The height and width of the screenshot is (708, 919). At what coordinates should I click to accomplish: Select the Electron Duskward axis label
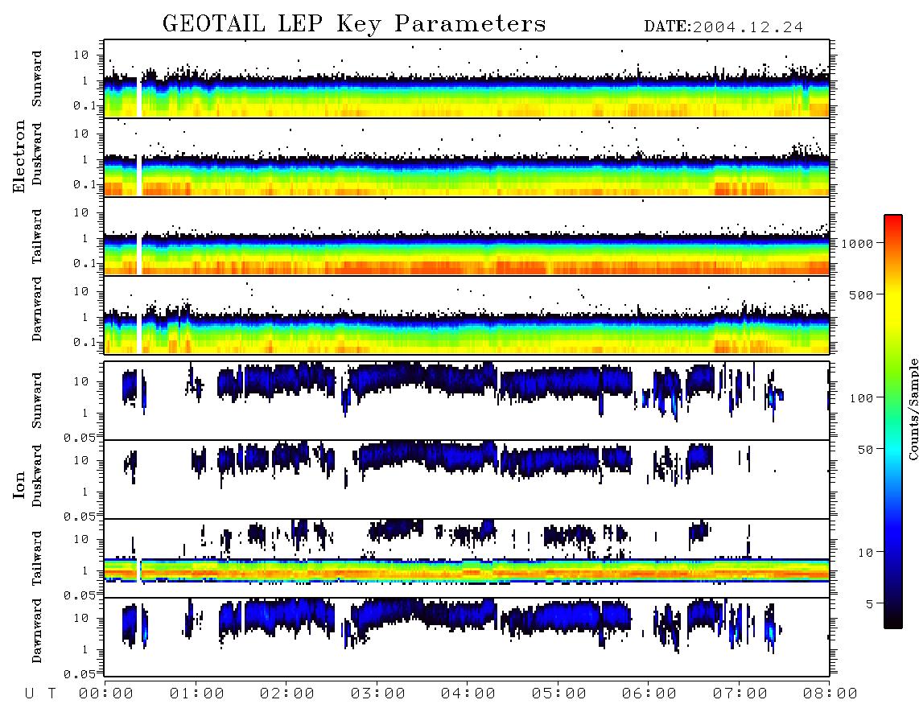pyautogui.click(x=37, y=154)
